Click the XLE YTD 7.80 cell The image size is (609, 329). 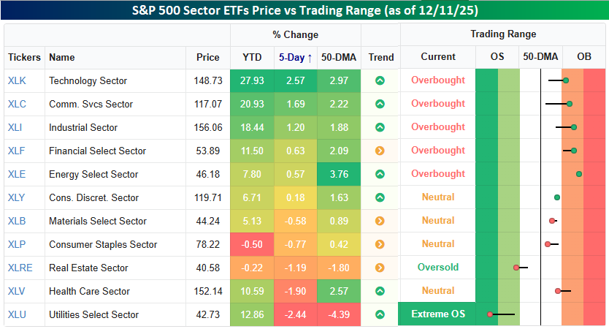[252, 174]
